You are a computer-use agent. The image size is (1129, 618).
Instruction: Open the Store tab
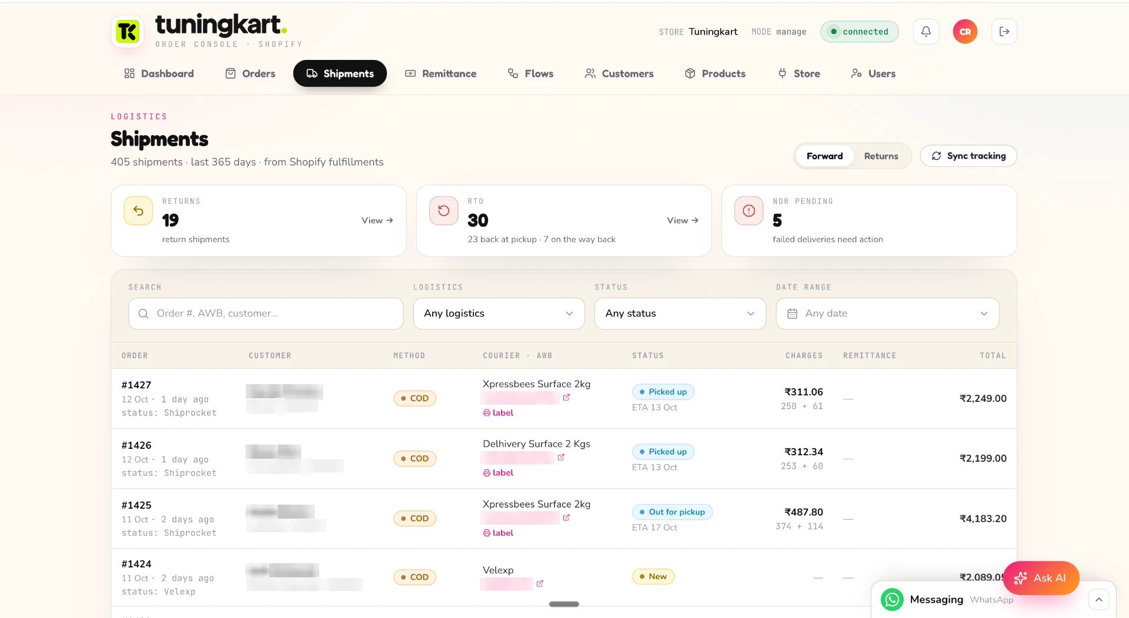click(799, 73)
